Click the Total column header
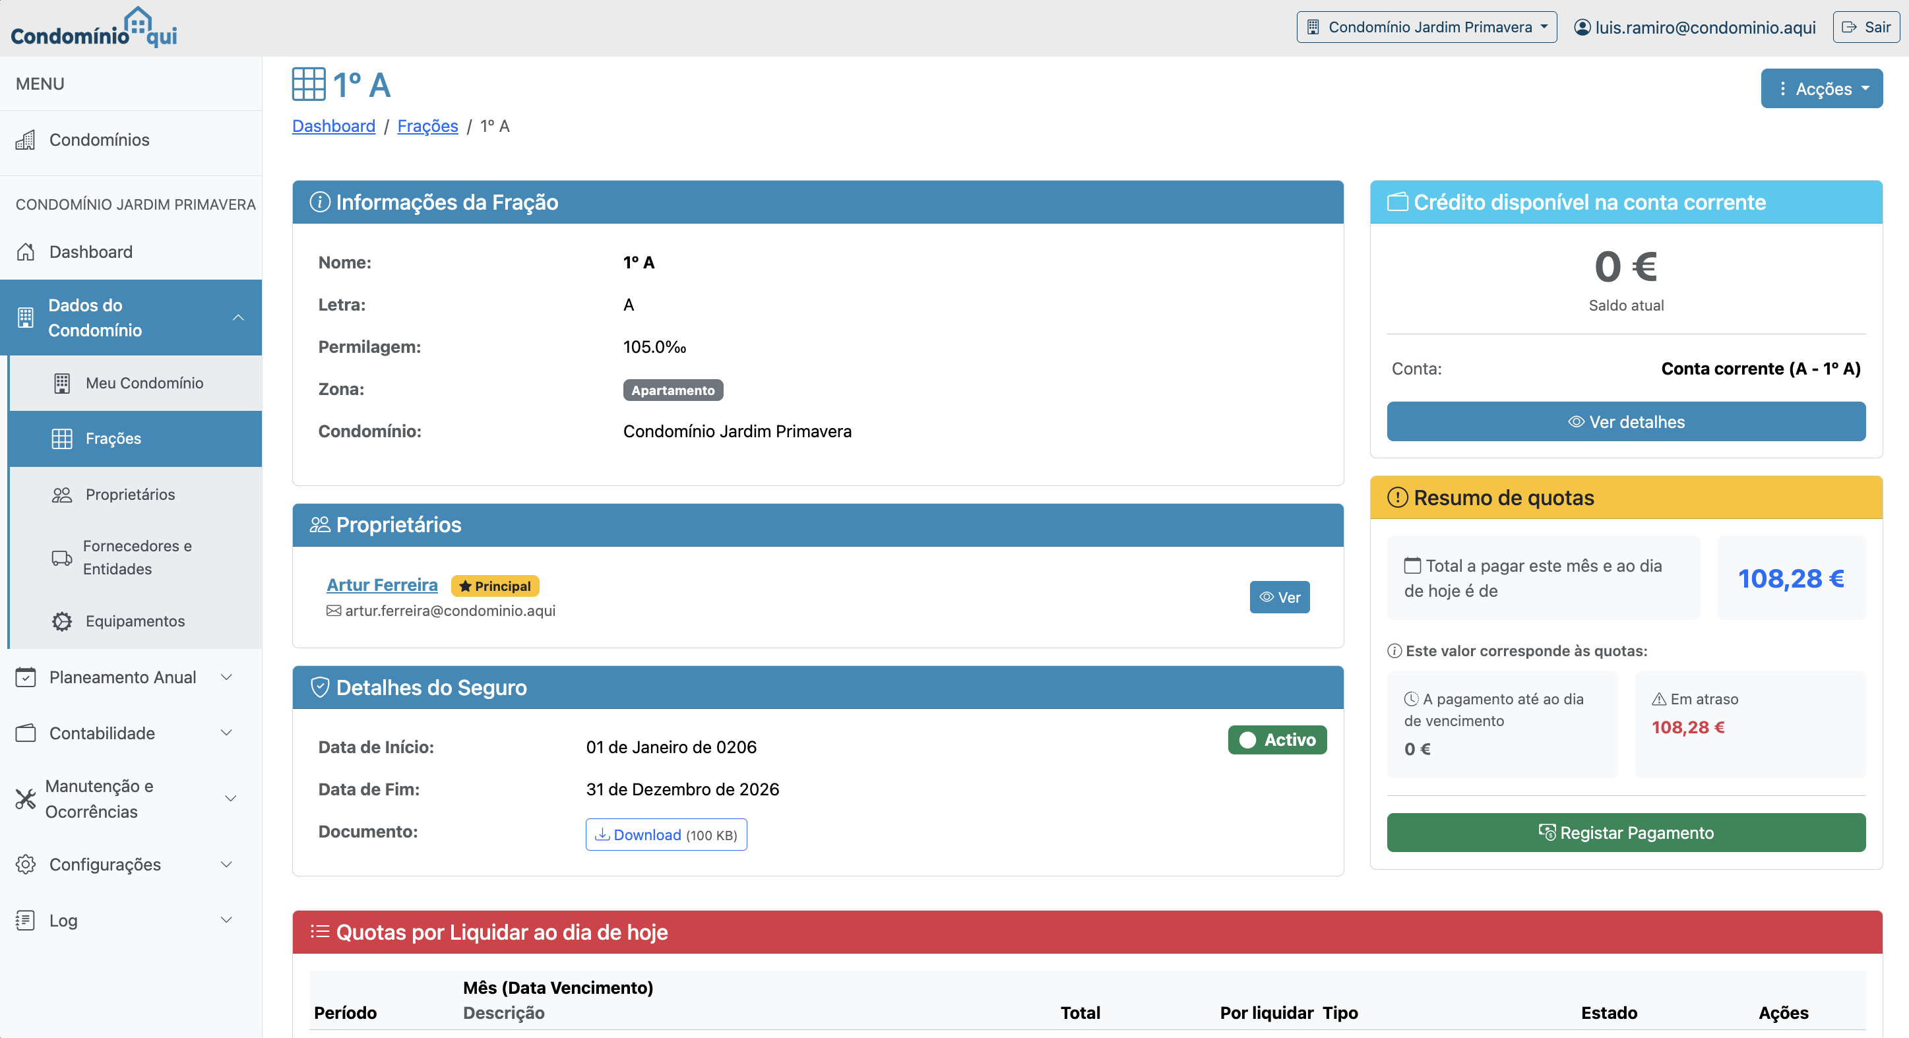1909x1038 pixels. click(x=1080, y=1013)
